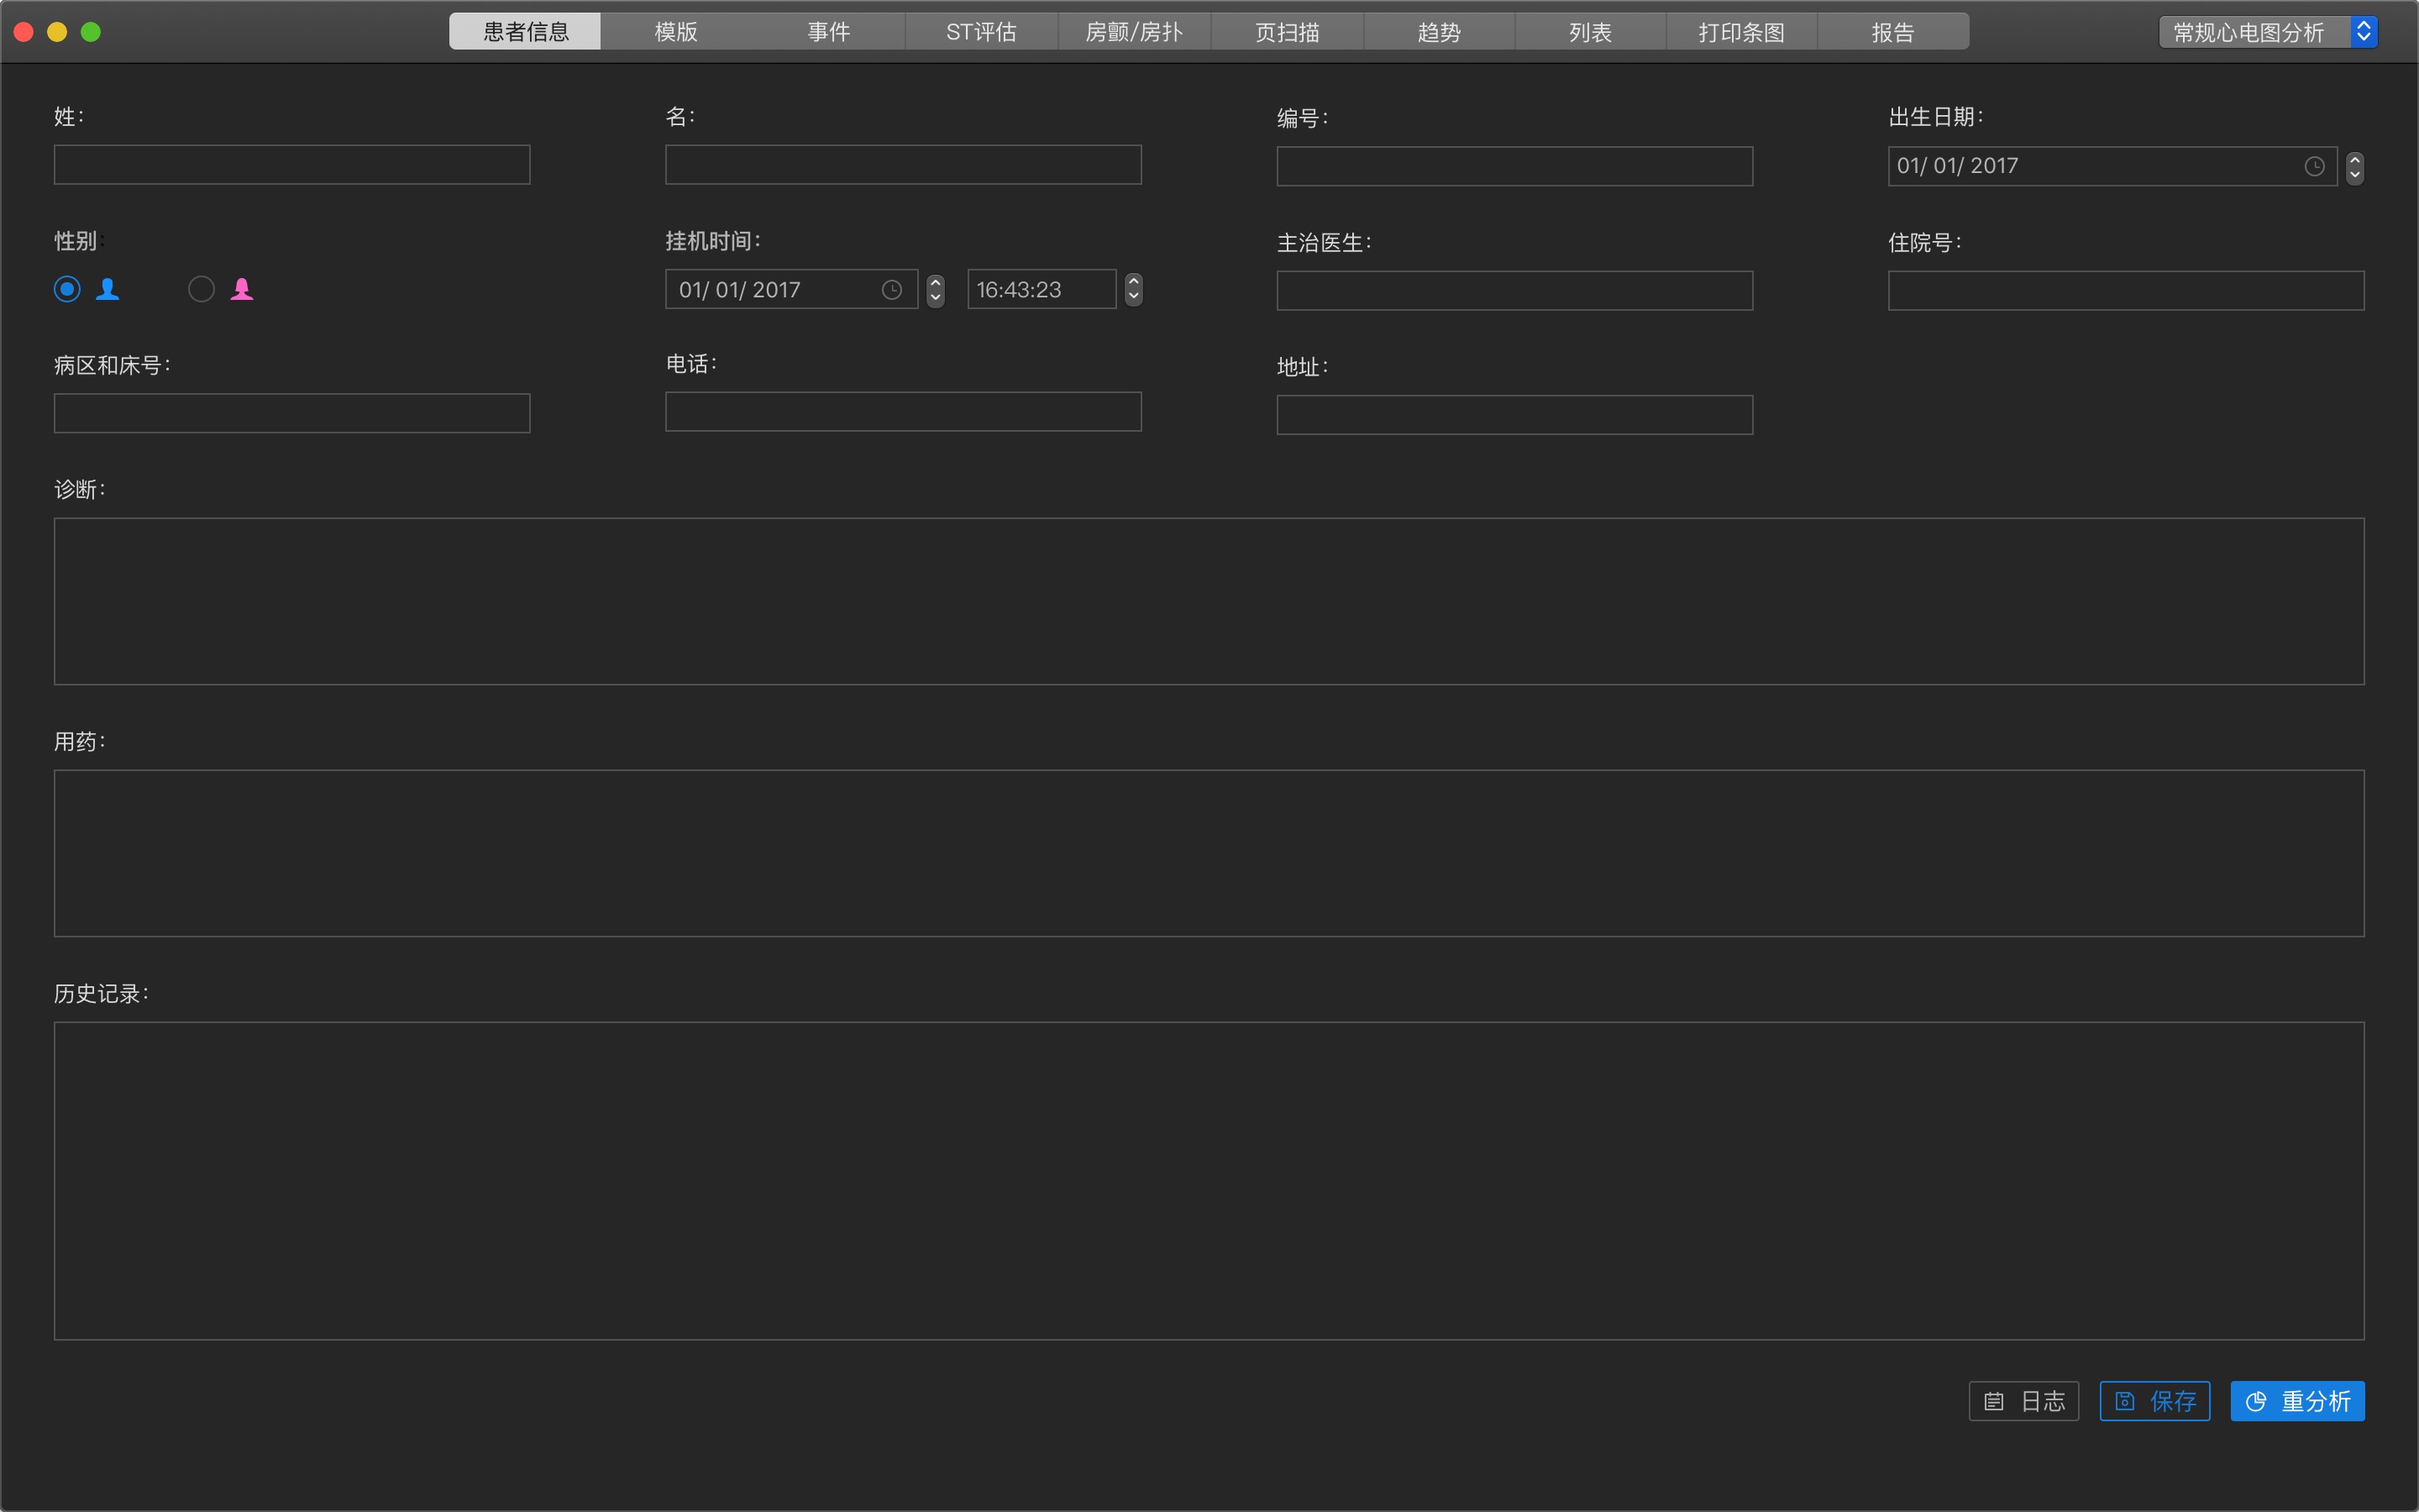Click the 日志 log button

2023,1401
